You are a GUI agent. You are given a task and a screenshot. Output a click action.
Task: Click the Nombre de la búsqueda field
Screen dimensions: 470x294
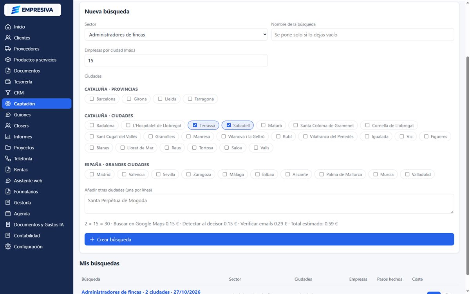[x=363, y=34]
